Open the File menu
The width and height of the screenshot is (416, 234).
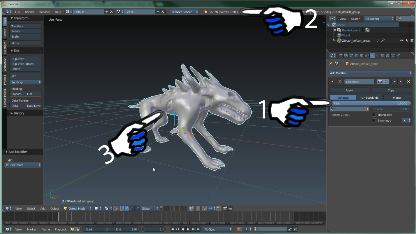pos(17,12)
